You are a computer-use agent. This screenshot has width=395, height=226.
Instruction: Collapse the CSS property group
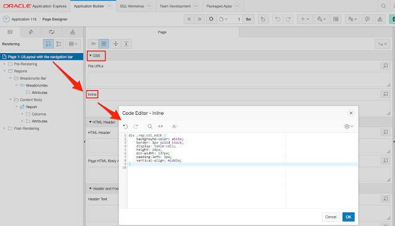91,56
